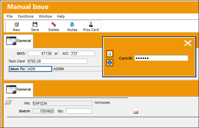Click the Card ID password field
This screenshot has width=199, height=128.
point(161,58)
